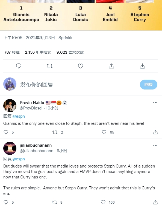The image size is (162, 208).
Task: Open more options on julianbuchanann's tweet
Action: click(x=155, y=145)
